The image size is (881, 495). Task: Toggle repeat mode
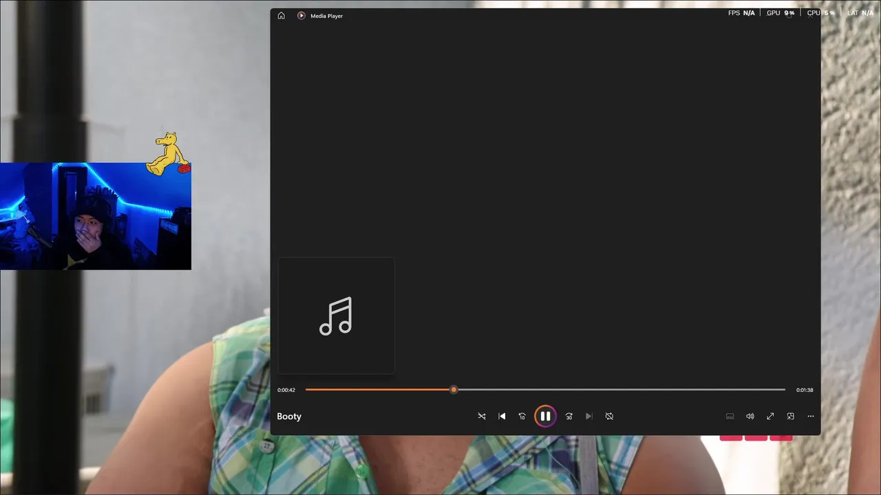(x=609, y=416)
